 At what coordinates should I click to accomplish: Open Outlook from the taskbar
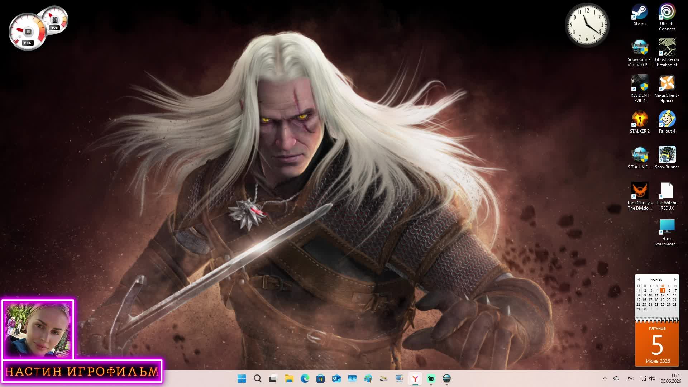pos(336,378)
